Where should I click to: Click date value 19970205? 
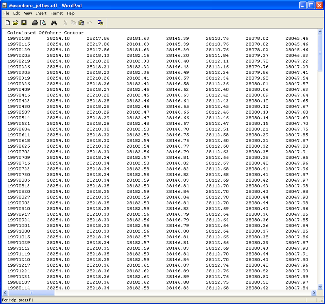click(19, 55)
